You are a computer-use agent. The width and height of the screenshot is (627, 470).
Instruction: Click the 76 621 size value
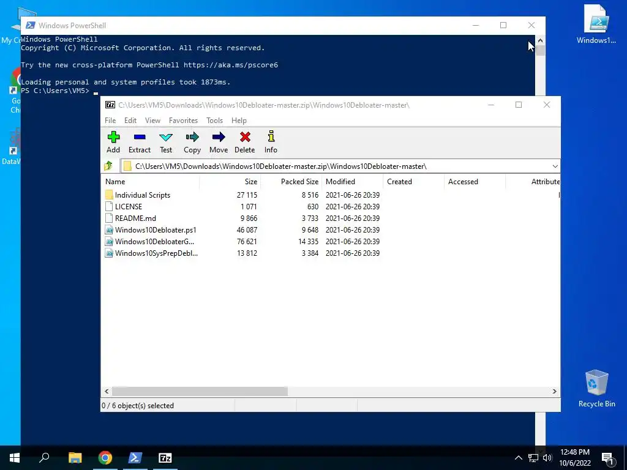coord(247,241)
